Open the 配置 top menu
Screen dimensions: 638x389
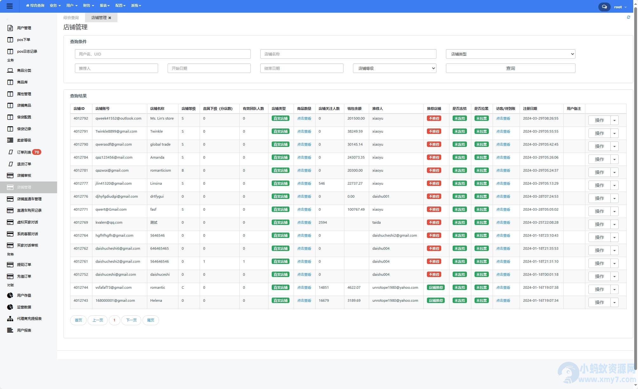point(120,6)
